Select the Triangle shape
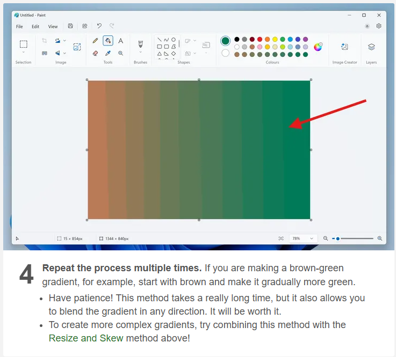Screen dimensions: 396x357 [x=160, y=54]
